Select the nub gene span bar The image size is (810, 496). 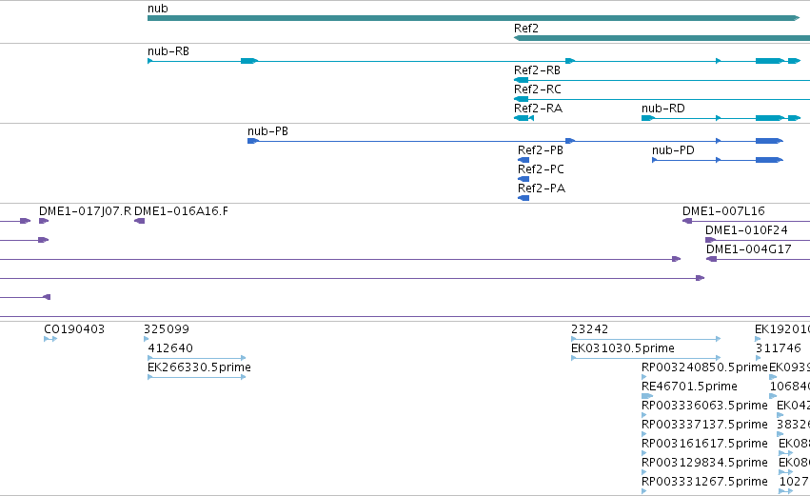(x=474, y=18)
